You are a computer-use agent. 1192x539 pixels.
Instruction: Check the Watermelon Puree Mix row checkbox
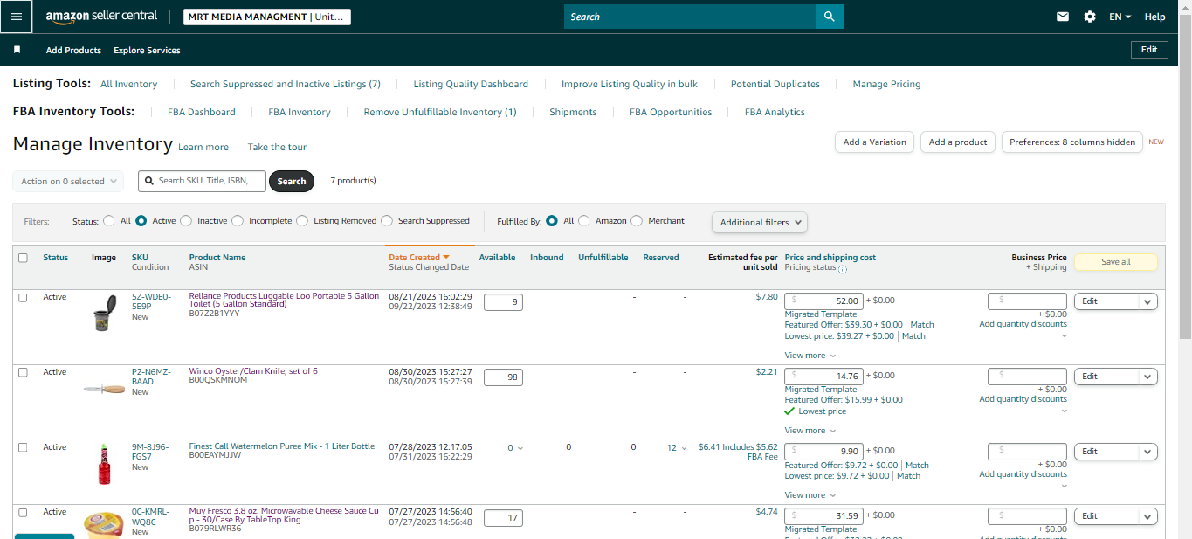(x=23, y=447)
